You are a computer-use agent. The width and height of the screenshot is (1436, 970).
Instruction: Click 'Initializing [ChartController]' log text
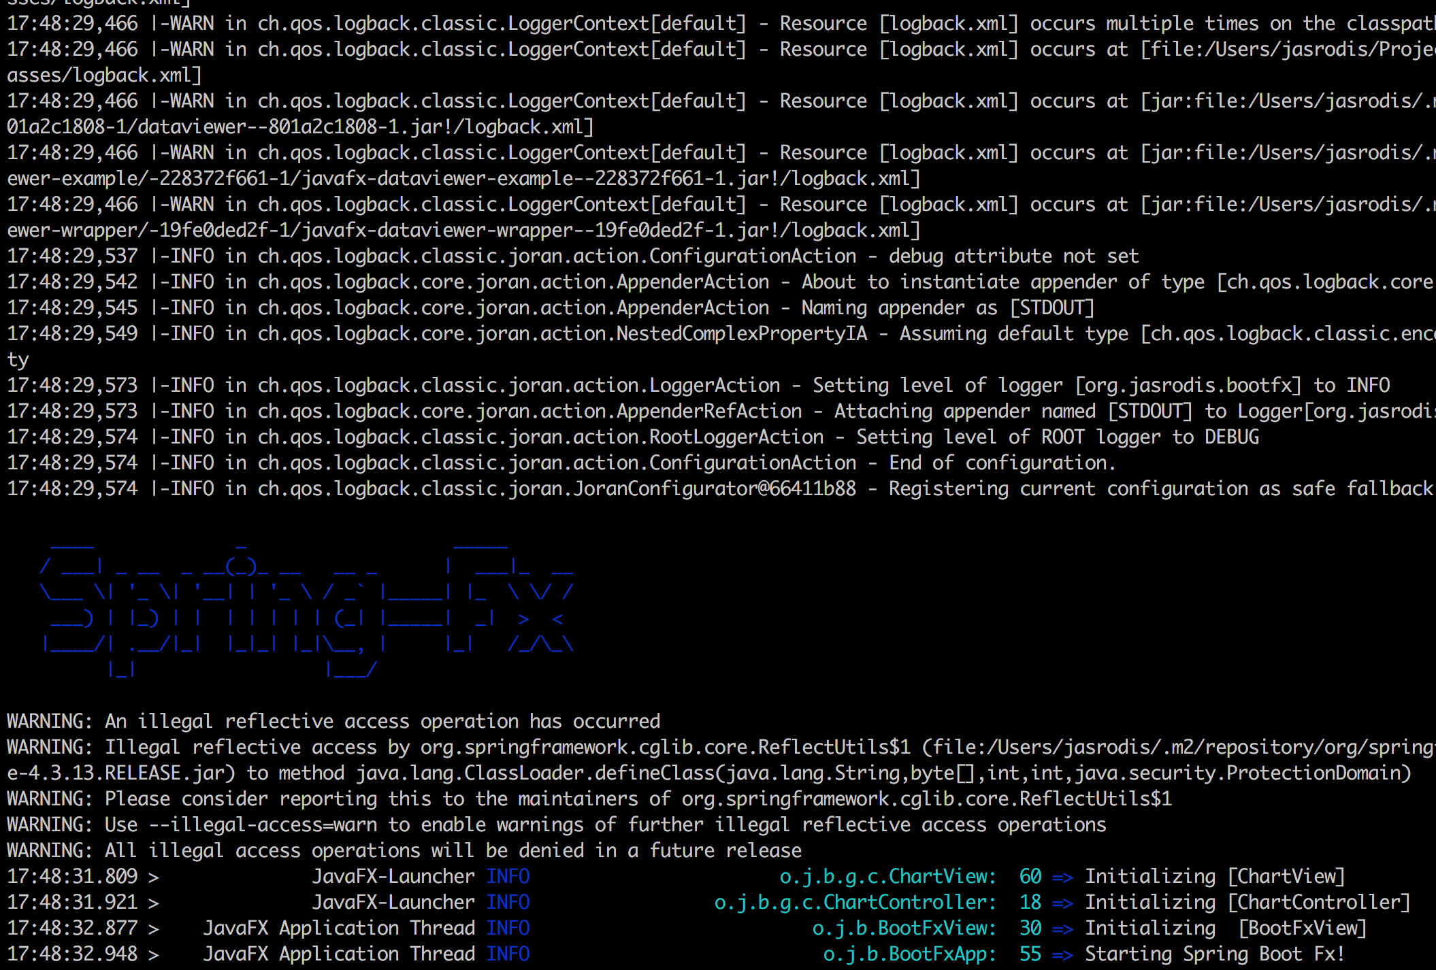pos(1247,902)
